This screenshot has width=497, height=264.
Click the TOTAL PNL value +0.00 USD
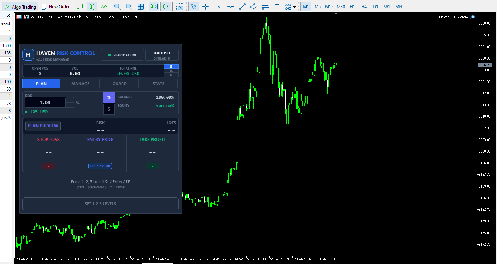[128, 74]
